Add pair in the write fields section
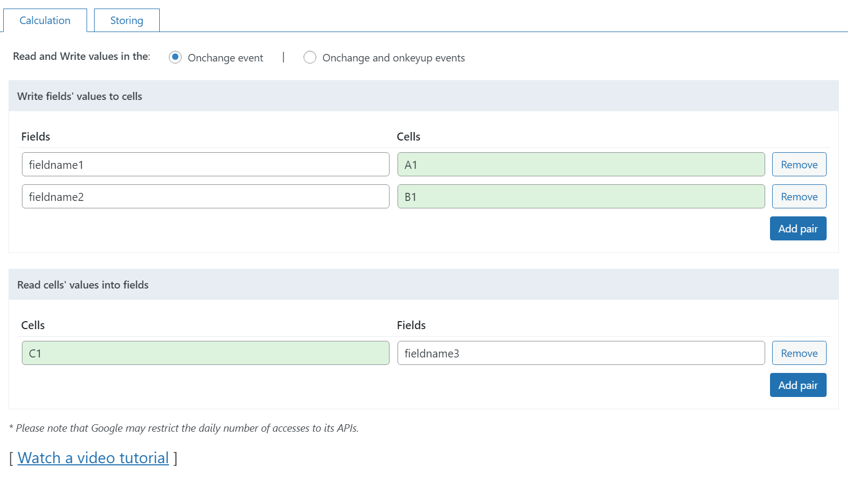This screenshot has width=848, height=483. pyautogui.click(x=798, y=229)
